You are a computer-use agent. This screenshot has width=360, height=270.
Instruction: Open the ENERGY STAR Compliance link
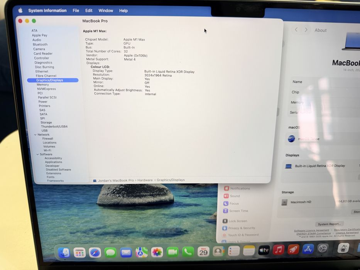pyautogui.click(x=313, y=233)
